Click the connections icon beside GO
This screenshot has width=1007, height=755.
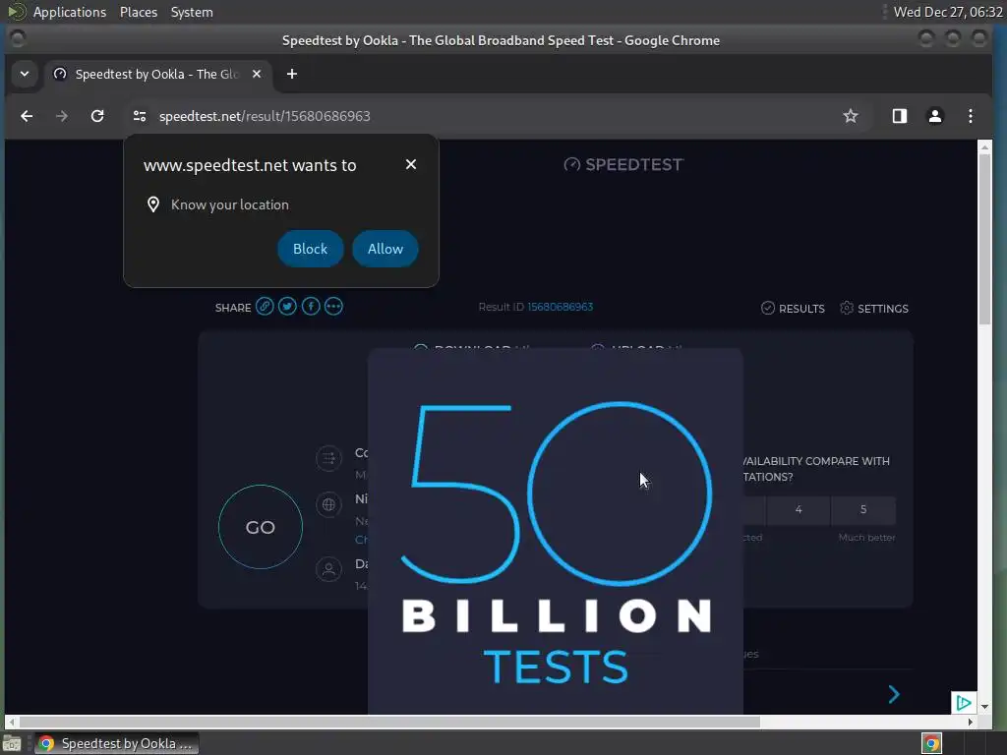pyautogui.click(x=328, y=458)
